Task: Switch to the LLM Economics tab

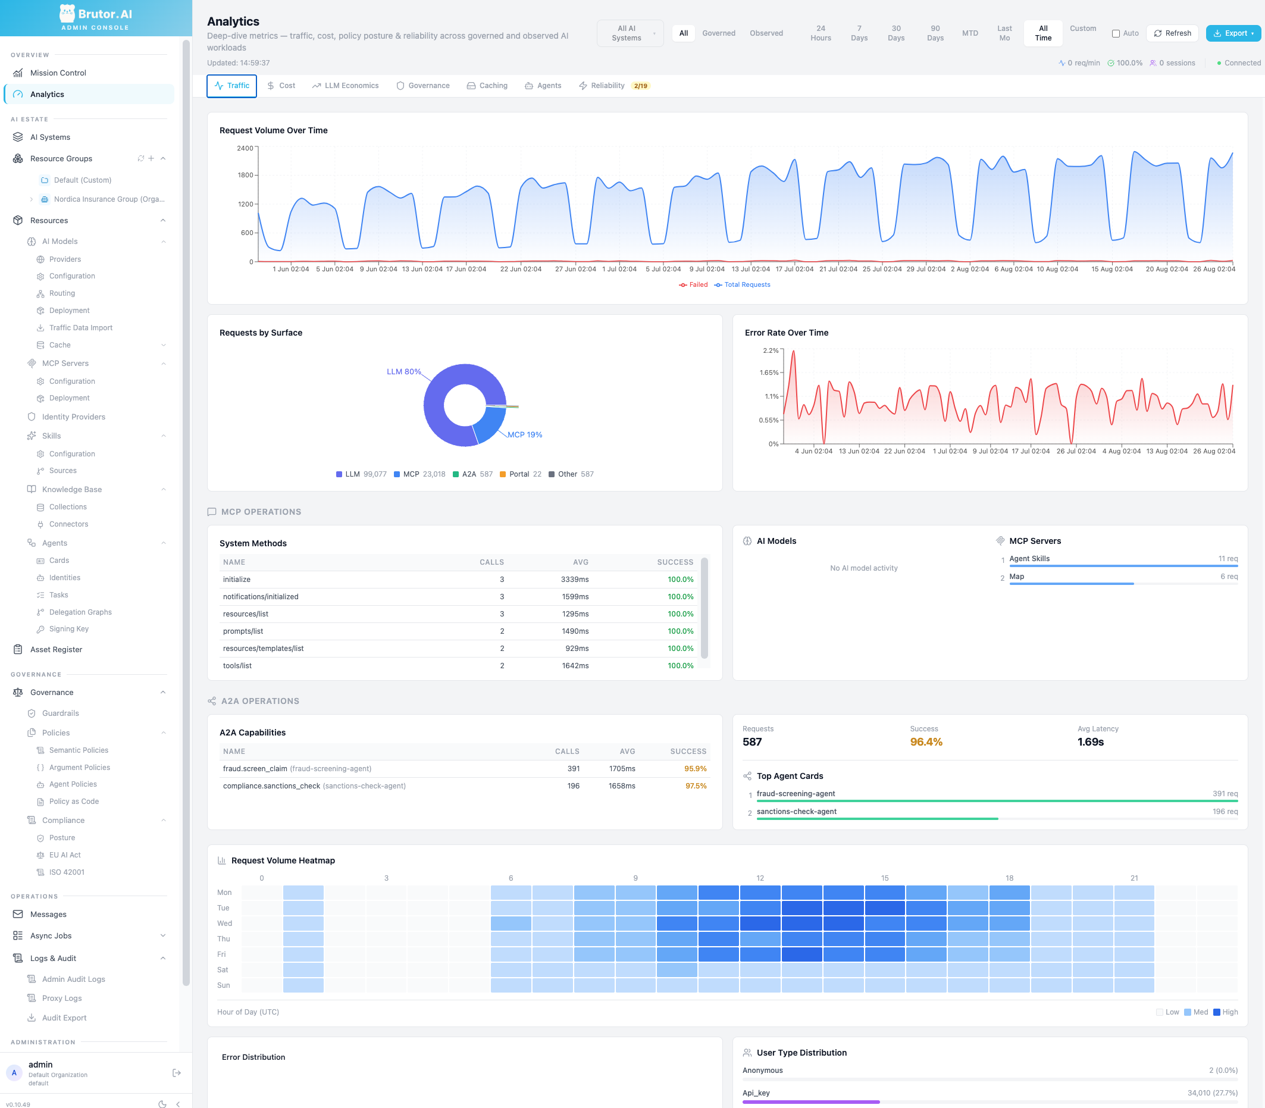Action: (x=346, y=86)
